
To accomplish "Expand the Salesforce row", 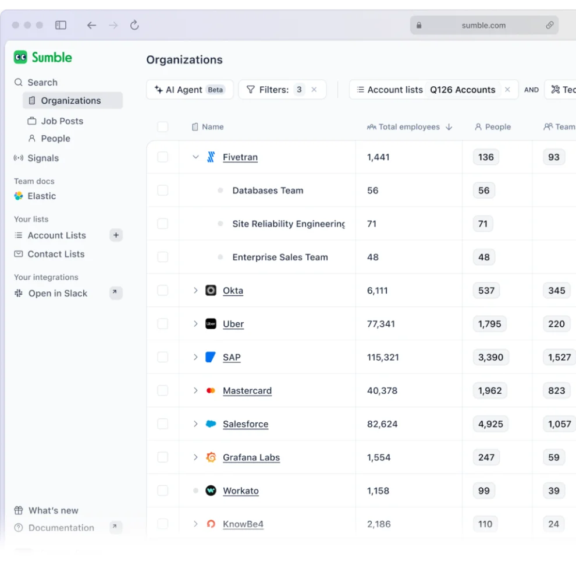I will (x=195, y=424).
